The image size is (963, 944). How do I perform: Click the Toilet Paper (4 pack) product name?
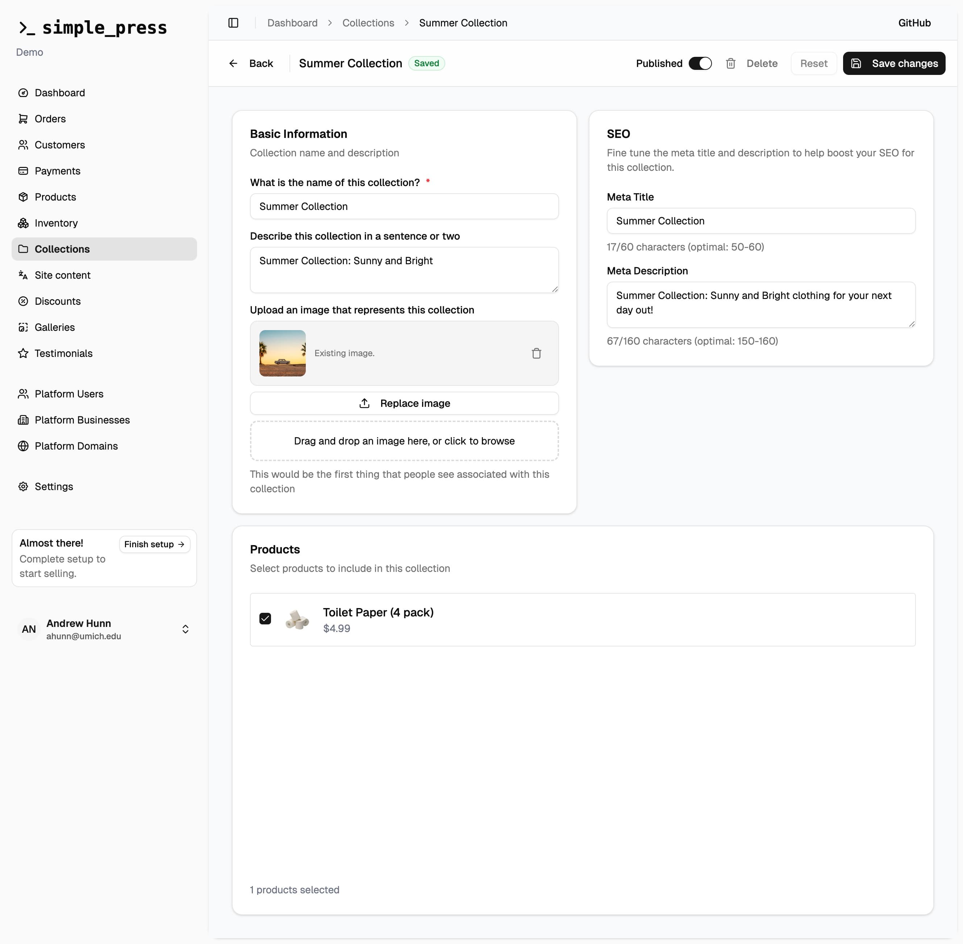pyautogui.click(x=378, y=612)
